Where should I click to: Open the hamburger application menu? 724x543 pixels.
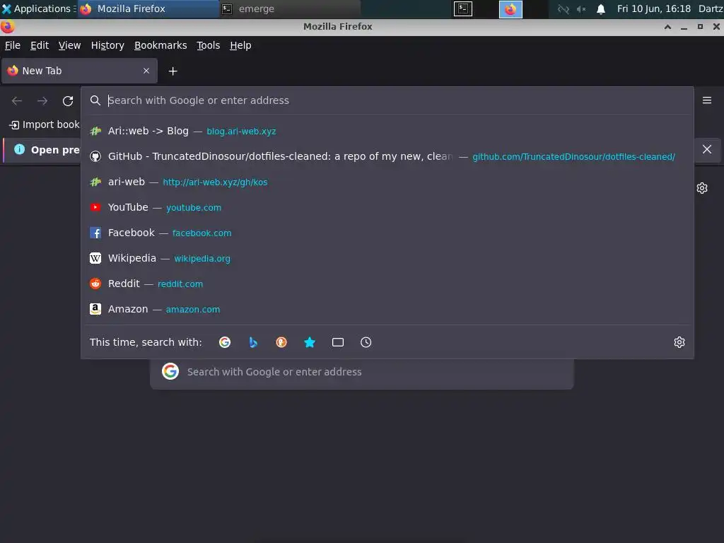(707, 100)
